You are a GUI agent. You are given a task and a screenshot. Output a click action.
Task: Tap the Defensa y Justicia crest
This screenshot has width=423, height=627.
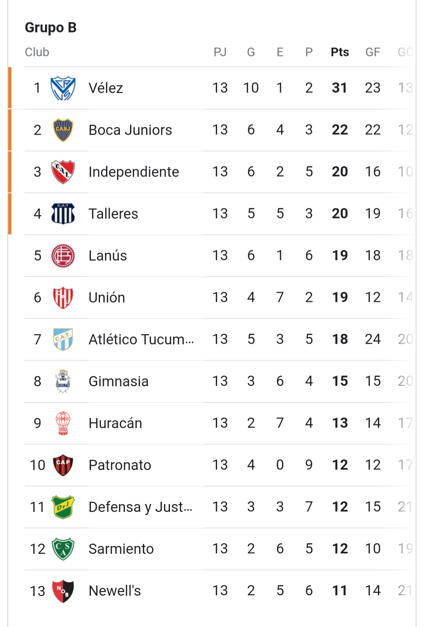[x=63, y=507]
